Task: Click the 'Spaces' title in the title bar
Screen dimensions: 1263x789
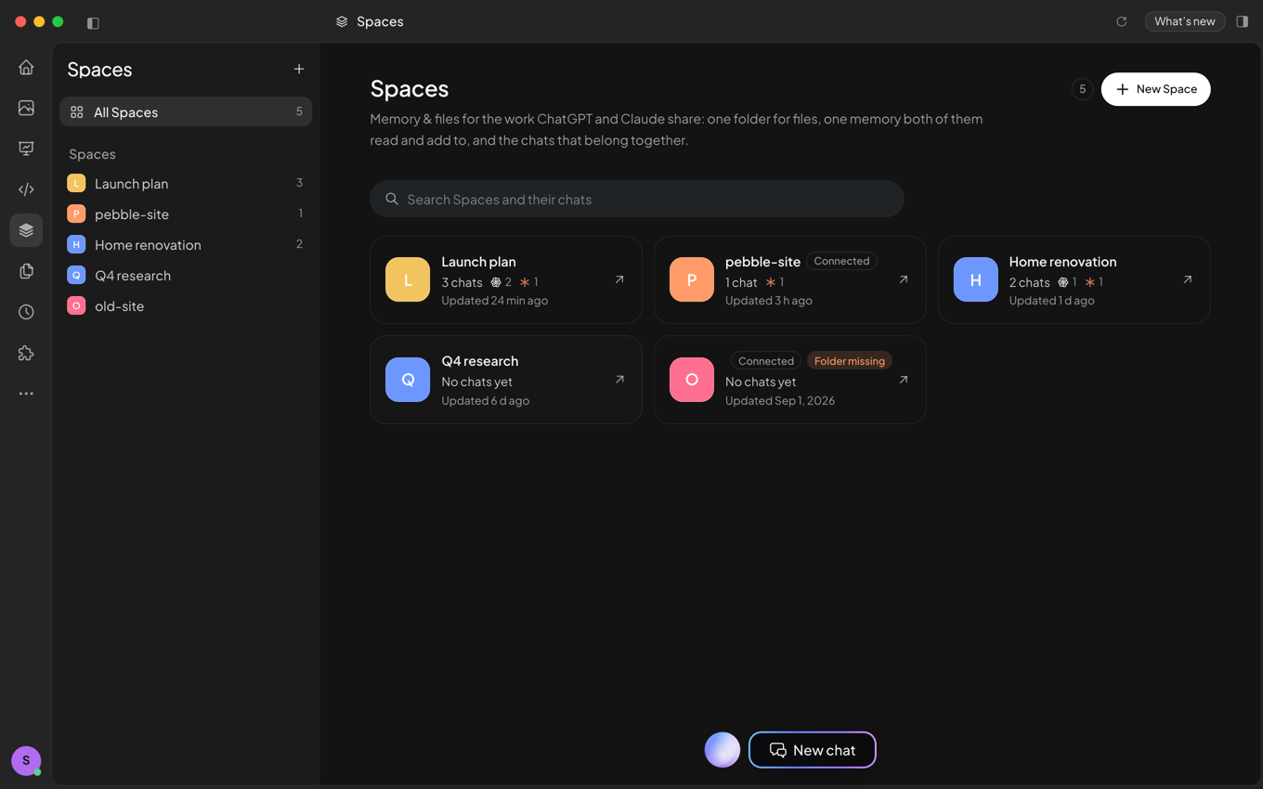Action: [380, 21]
